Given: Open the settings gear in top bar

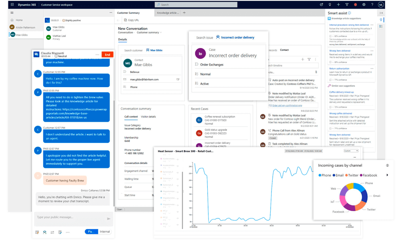Looking at the screenshot, I should 364,4.
